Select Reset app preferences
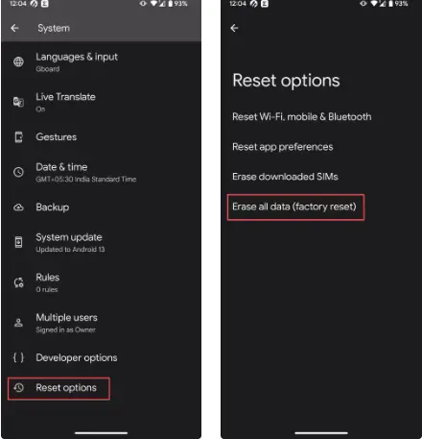The image size is (422, 439). click(x=283, y=147)
